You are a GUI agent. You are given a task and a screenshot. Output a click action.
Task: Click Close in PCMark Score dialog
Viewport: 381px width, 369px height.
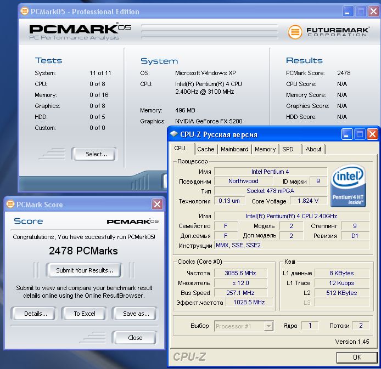pos(135,337)
